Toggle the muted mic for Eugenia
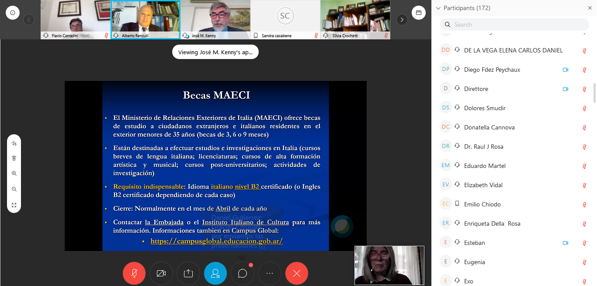The height and width of the screenshot is (286, 597). point(584,262)
